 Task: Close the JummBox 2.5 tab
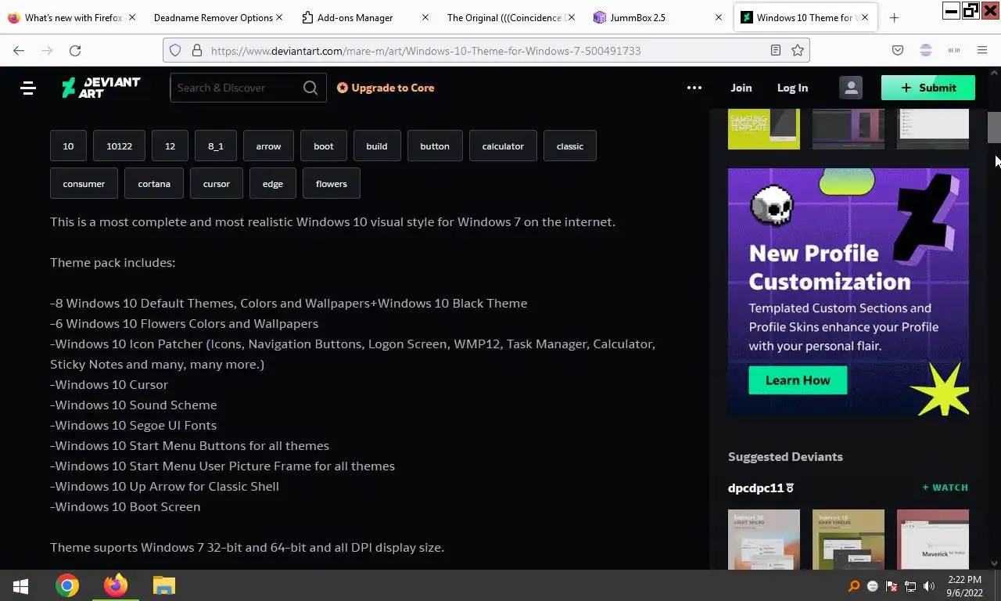click(719, 17)
